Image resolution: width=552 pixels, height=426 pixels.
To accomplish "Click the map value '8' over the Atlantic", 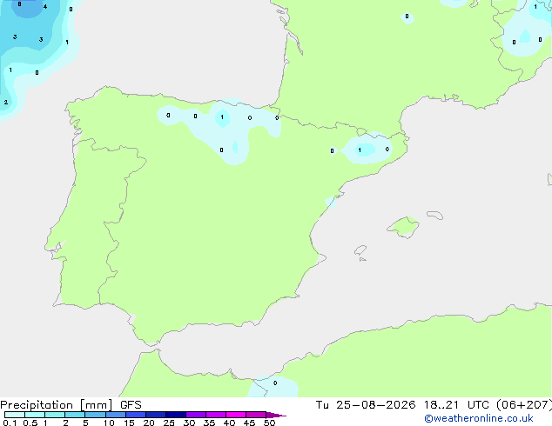I will pyautogui.click(x=19, y=4).
